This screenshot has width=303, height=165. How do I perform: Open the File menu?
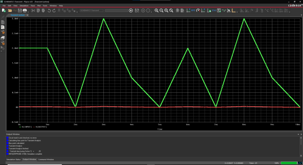4,6
